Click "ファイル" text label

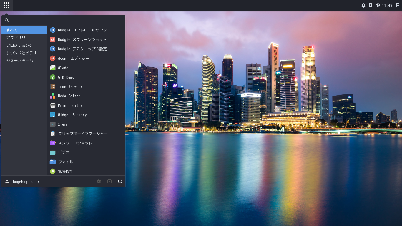pos(66,162)
